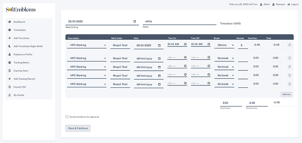Open calendar picker in fifth row date
Screen dimensions: 302x143
coord(159,85)
